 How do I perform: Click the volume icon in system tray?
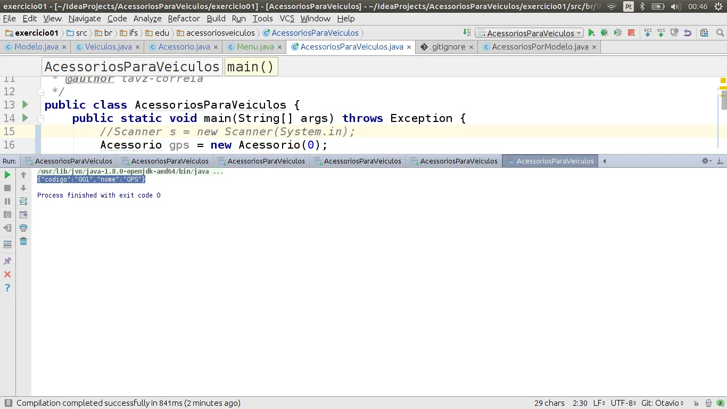pyautogui.click(x=675, y=6)
